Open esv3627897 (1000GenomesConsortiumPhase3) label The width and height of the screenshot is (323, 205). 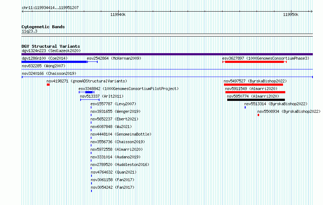pyautogui.click(x=266, y=58)
